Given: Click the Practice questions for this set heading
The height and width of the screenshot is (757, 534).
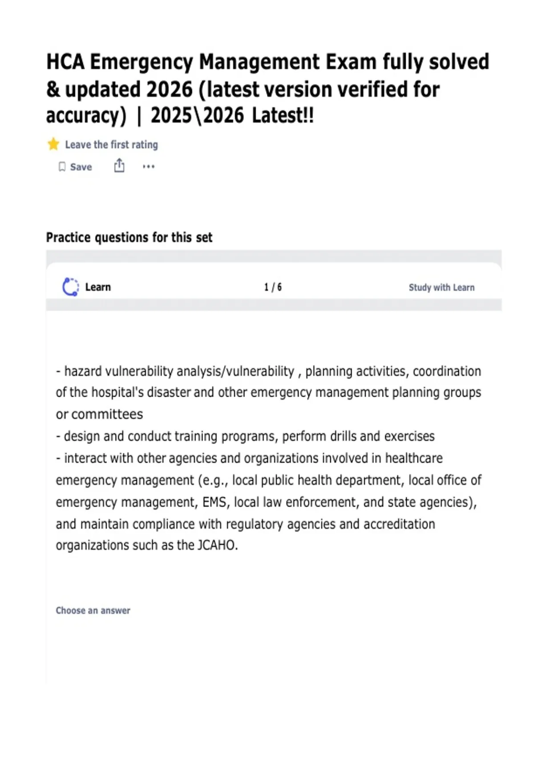Looking at the screenshot, I should pyautogui.click(x=129, y=237).
